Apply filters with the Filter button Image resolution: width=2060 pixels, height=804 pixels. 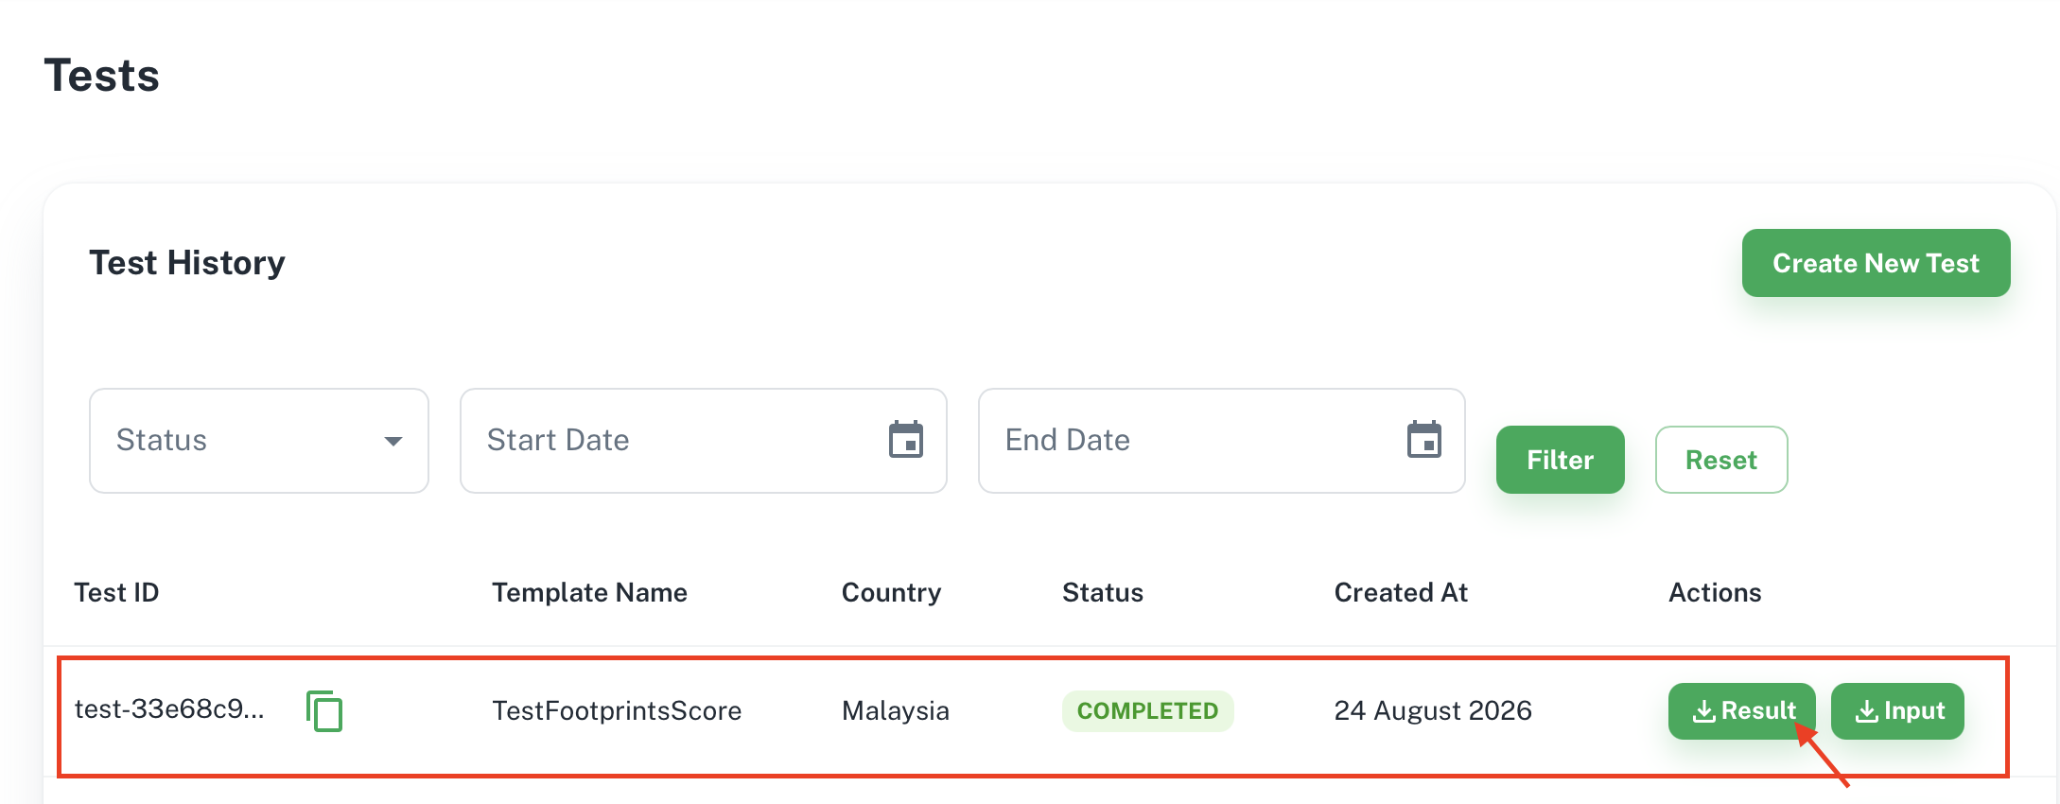tap(1561, 460)
